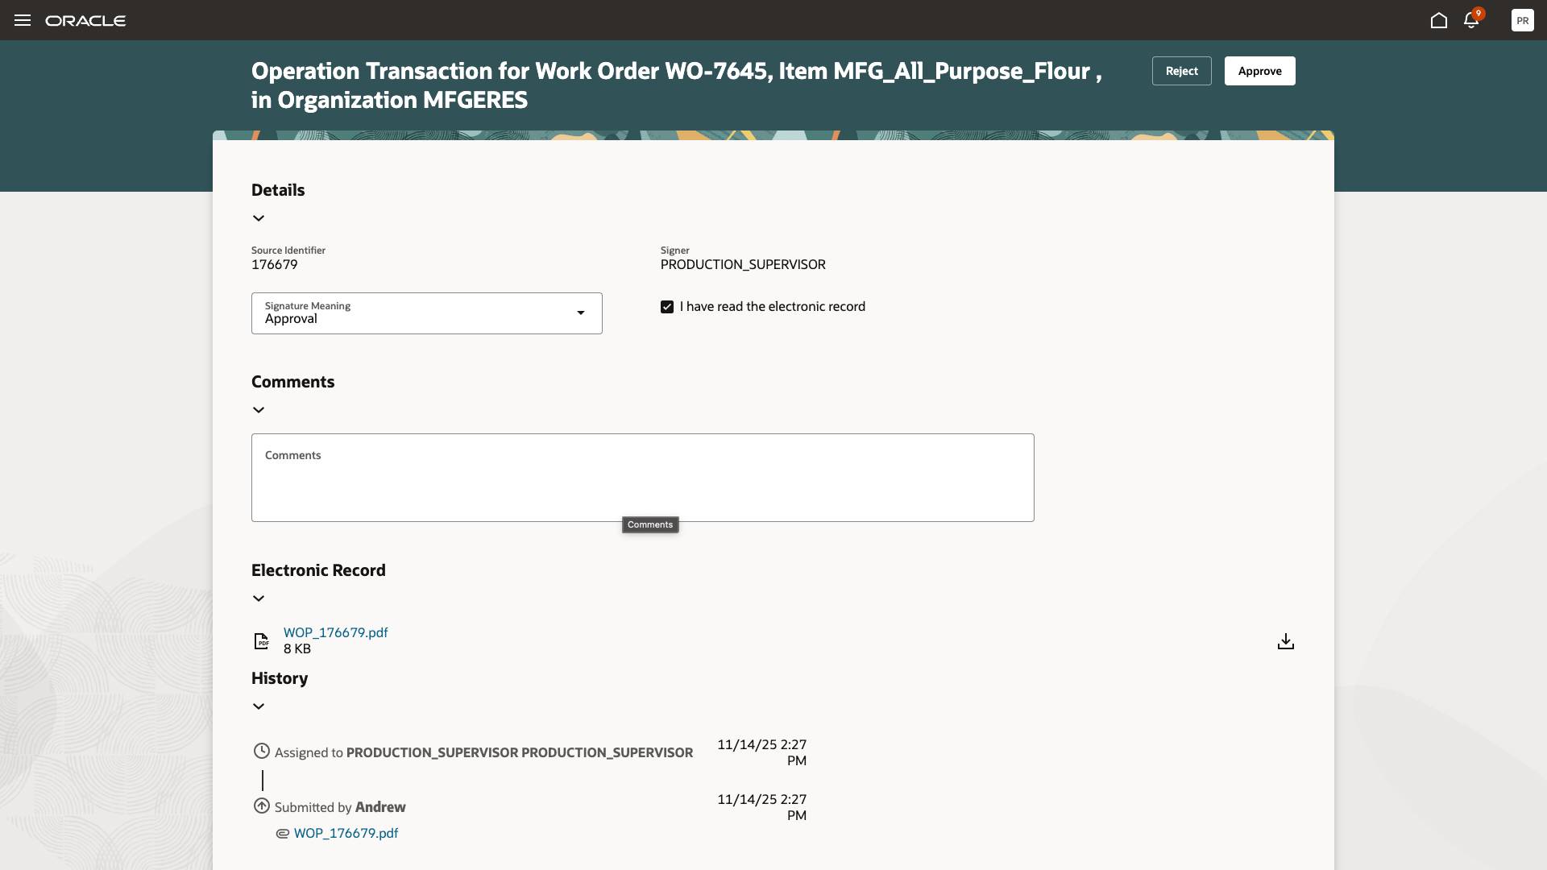
Task: Collapse the Details section
Action: (x=259, y=217)
